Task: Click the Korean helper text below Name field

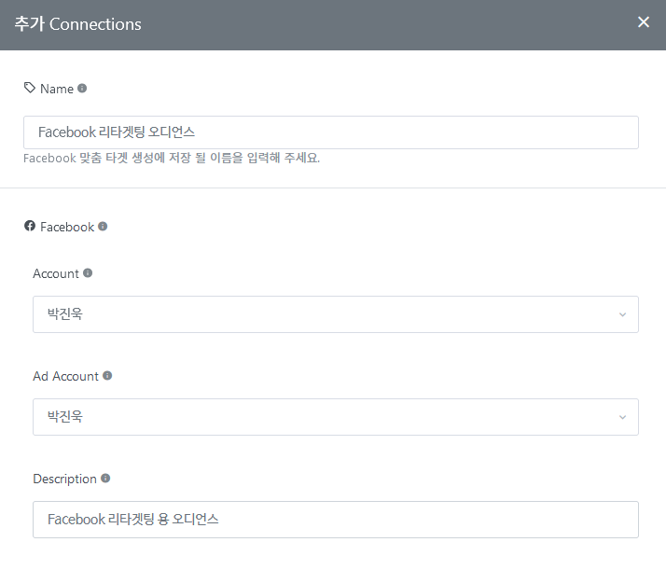Action: [172, 158]
